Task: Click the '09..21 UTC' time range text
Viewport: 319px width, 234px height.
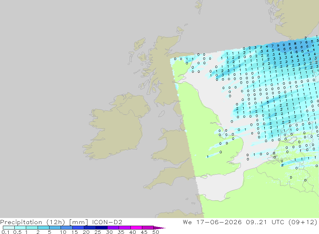Action: pyautogui.click(x=265, y=222)
